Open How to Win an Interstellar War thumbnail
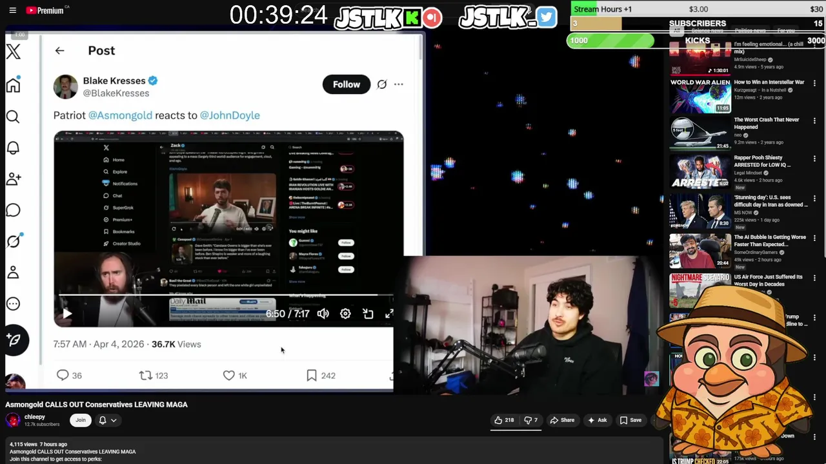Image resolution: width=826 pixels, height=464 pixels. click(700, 96)
